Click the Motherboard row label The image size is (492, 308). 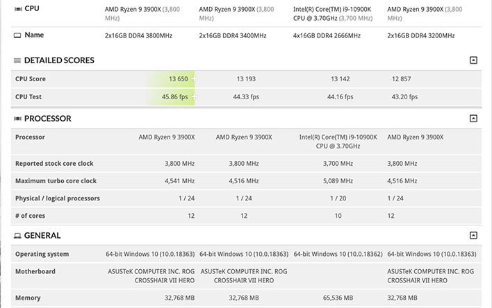[x=35, y=271]
